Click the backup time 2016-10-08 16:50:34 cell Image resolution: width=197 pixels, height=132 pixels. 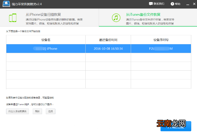point(108,49)
